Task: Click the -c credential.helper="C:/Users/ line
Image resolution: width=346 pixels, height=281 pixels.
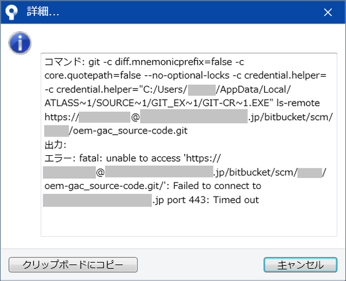Action: pos(168,89)
